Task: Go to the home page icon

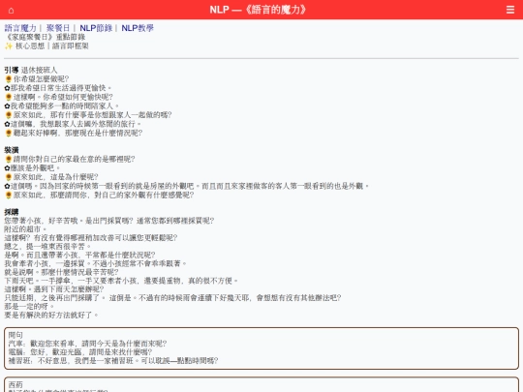Action: pyautogui.click(x=11, y=11)
